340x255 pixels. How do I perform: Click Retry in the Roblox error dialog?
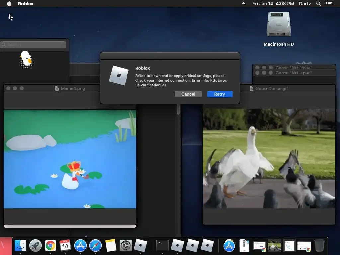click(x=220, y=94)
